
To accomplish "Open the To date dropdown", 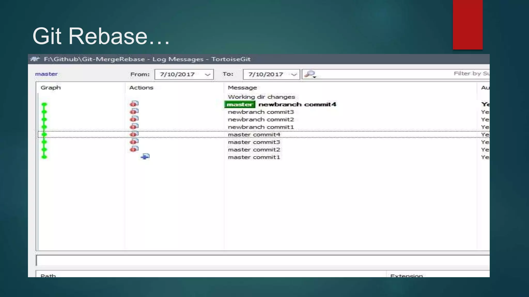I will pos(294,75).
